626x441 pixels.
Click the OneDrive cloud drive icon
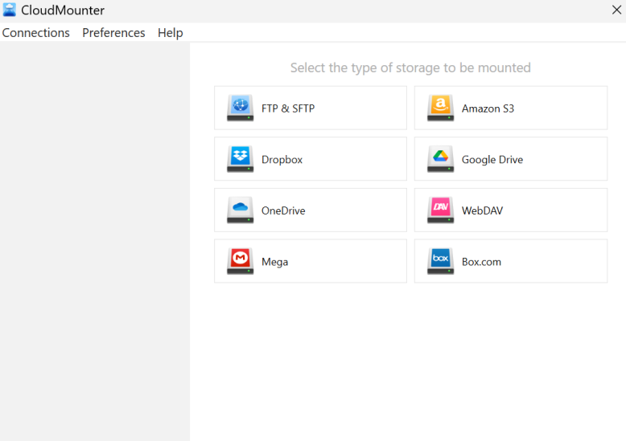coord(240,210)
